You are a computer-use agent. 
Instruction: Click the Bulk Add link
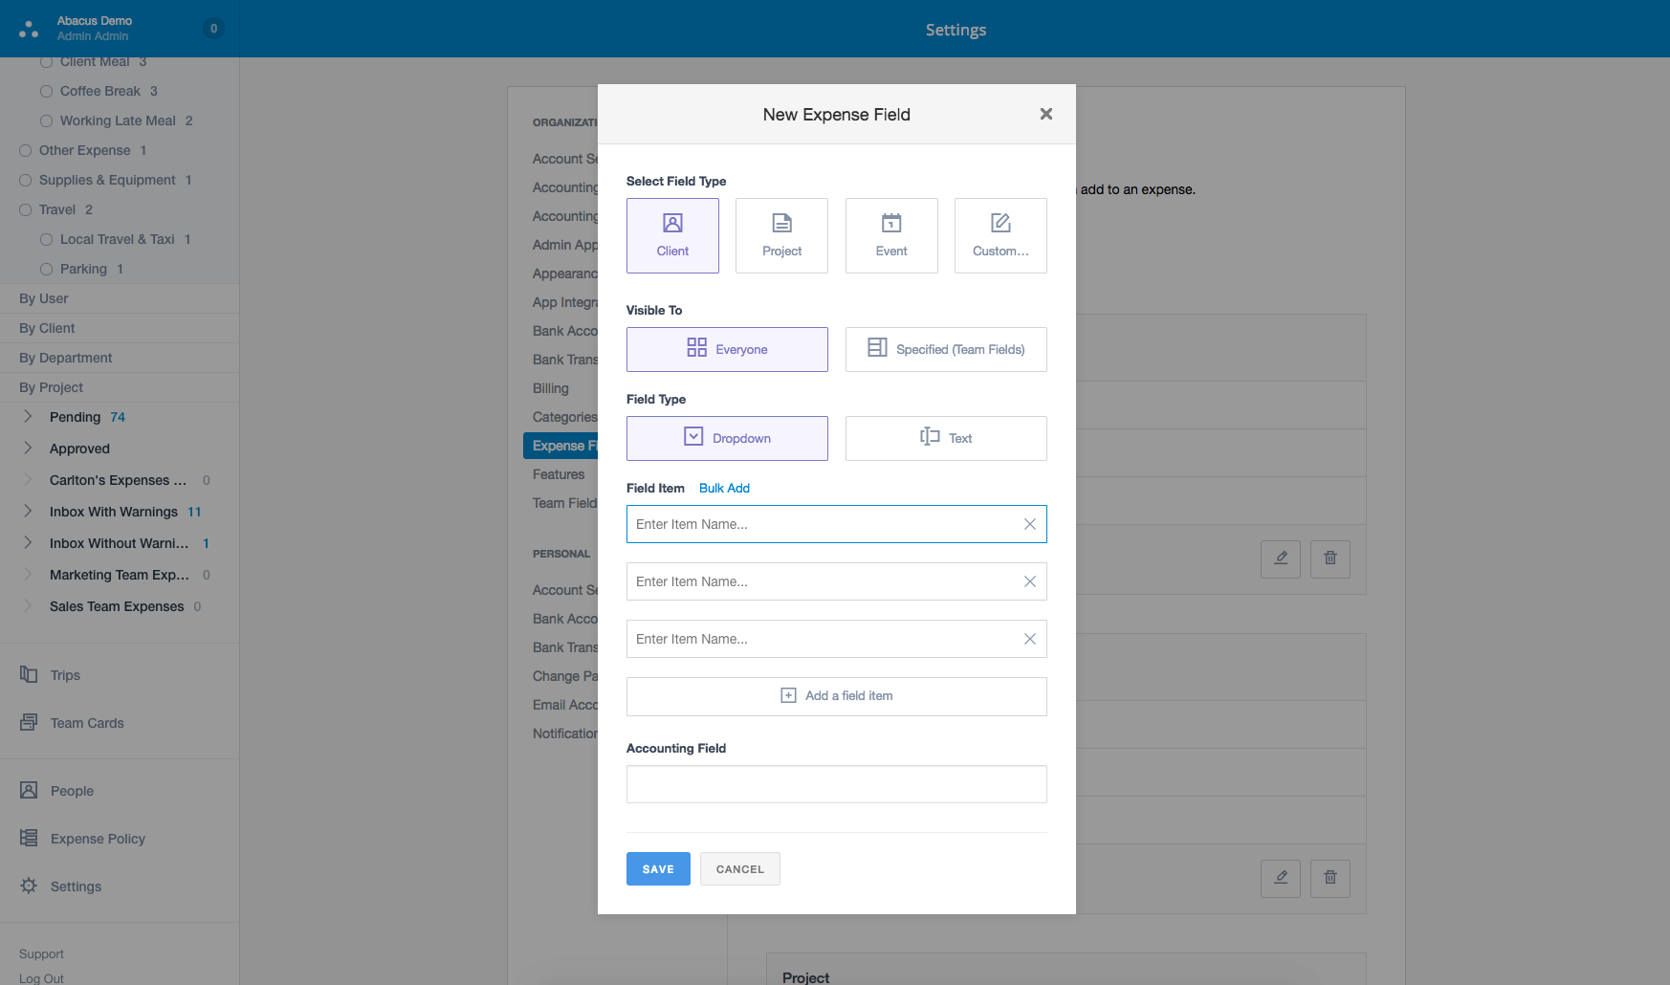pyautogui.click(x=724, y=488)
